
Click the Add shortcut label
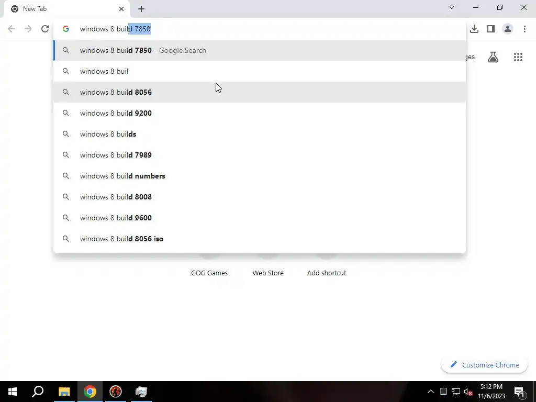click(327, 273)
